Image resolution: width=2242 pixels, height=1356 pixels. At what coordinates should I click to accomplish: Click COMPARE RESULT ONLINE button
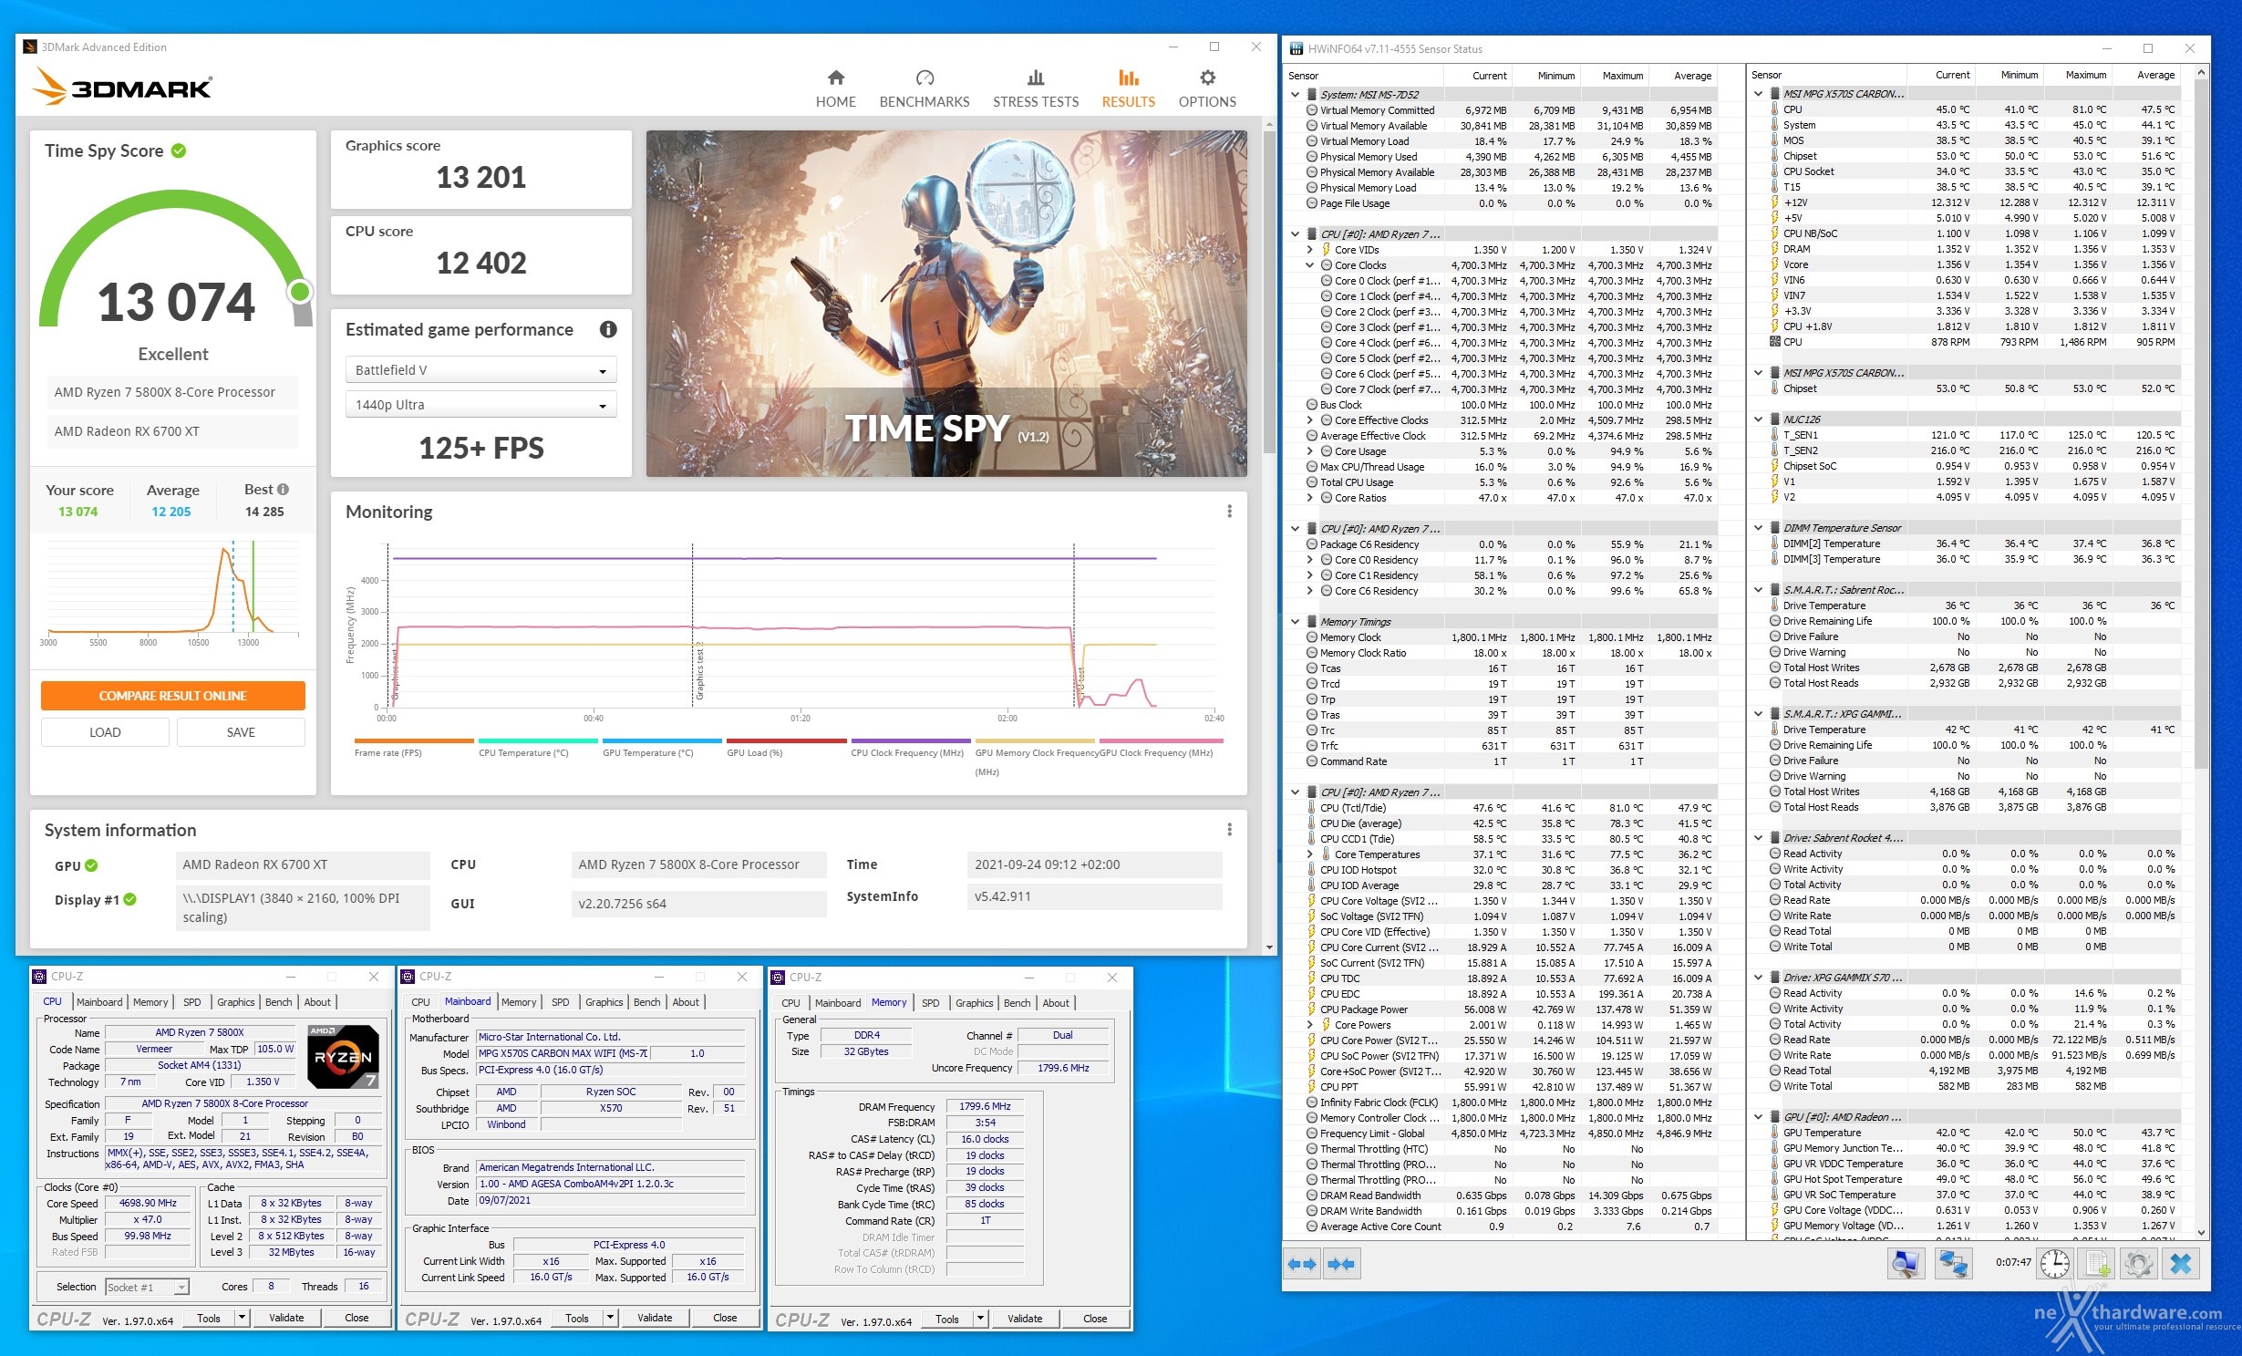172,696
